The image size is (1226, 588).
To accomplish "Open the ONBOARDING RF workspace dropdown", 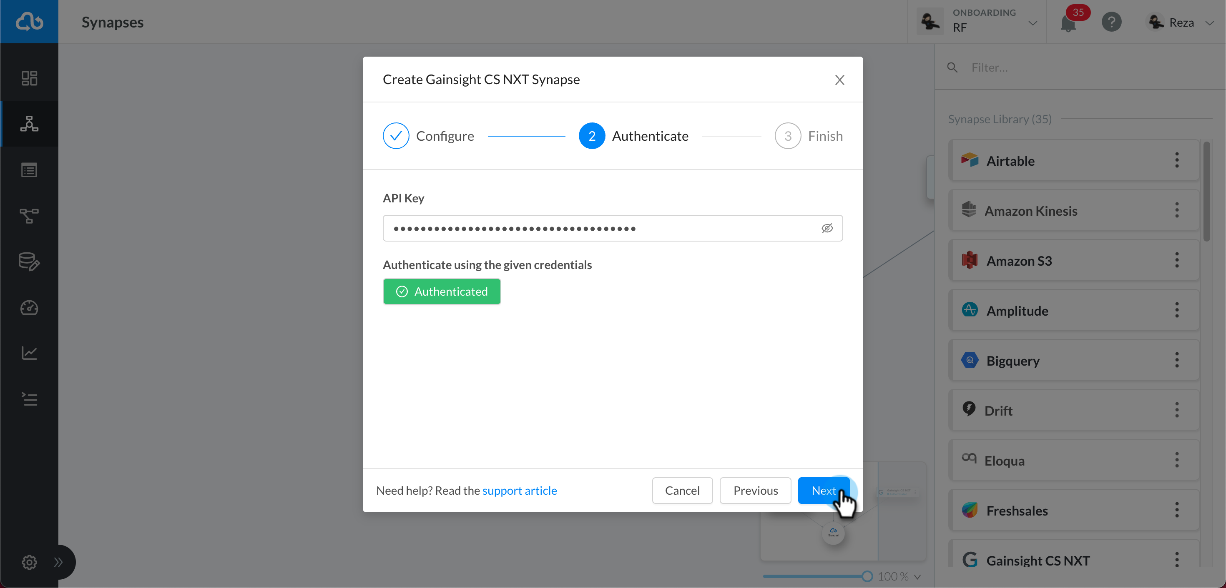I will (977, 22).
